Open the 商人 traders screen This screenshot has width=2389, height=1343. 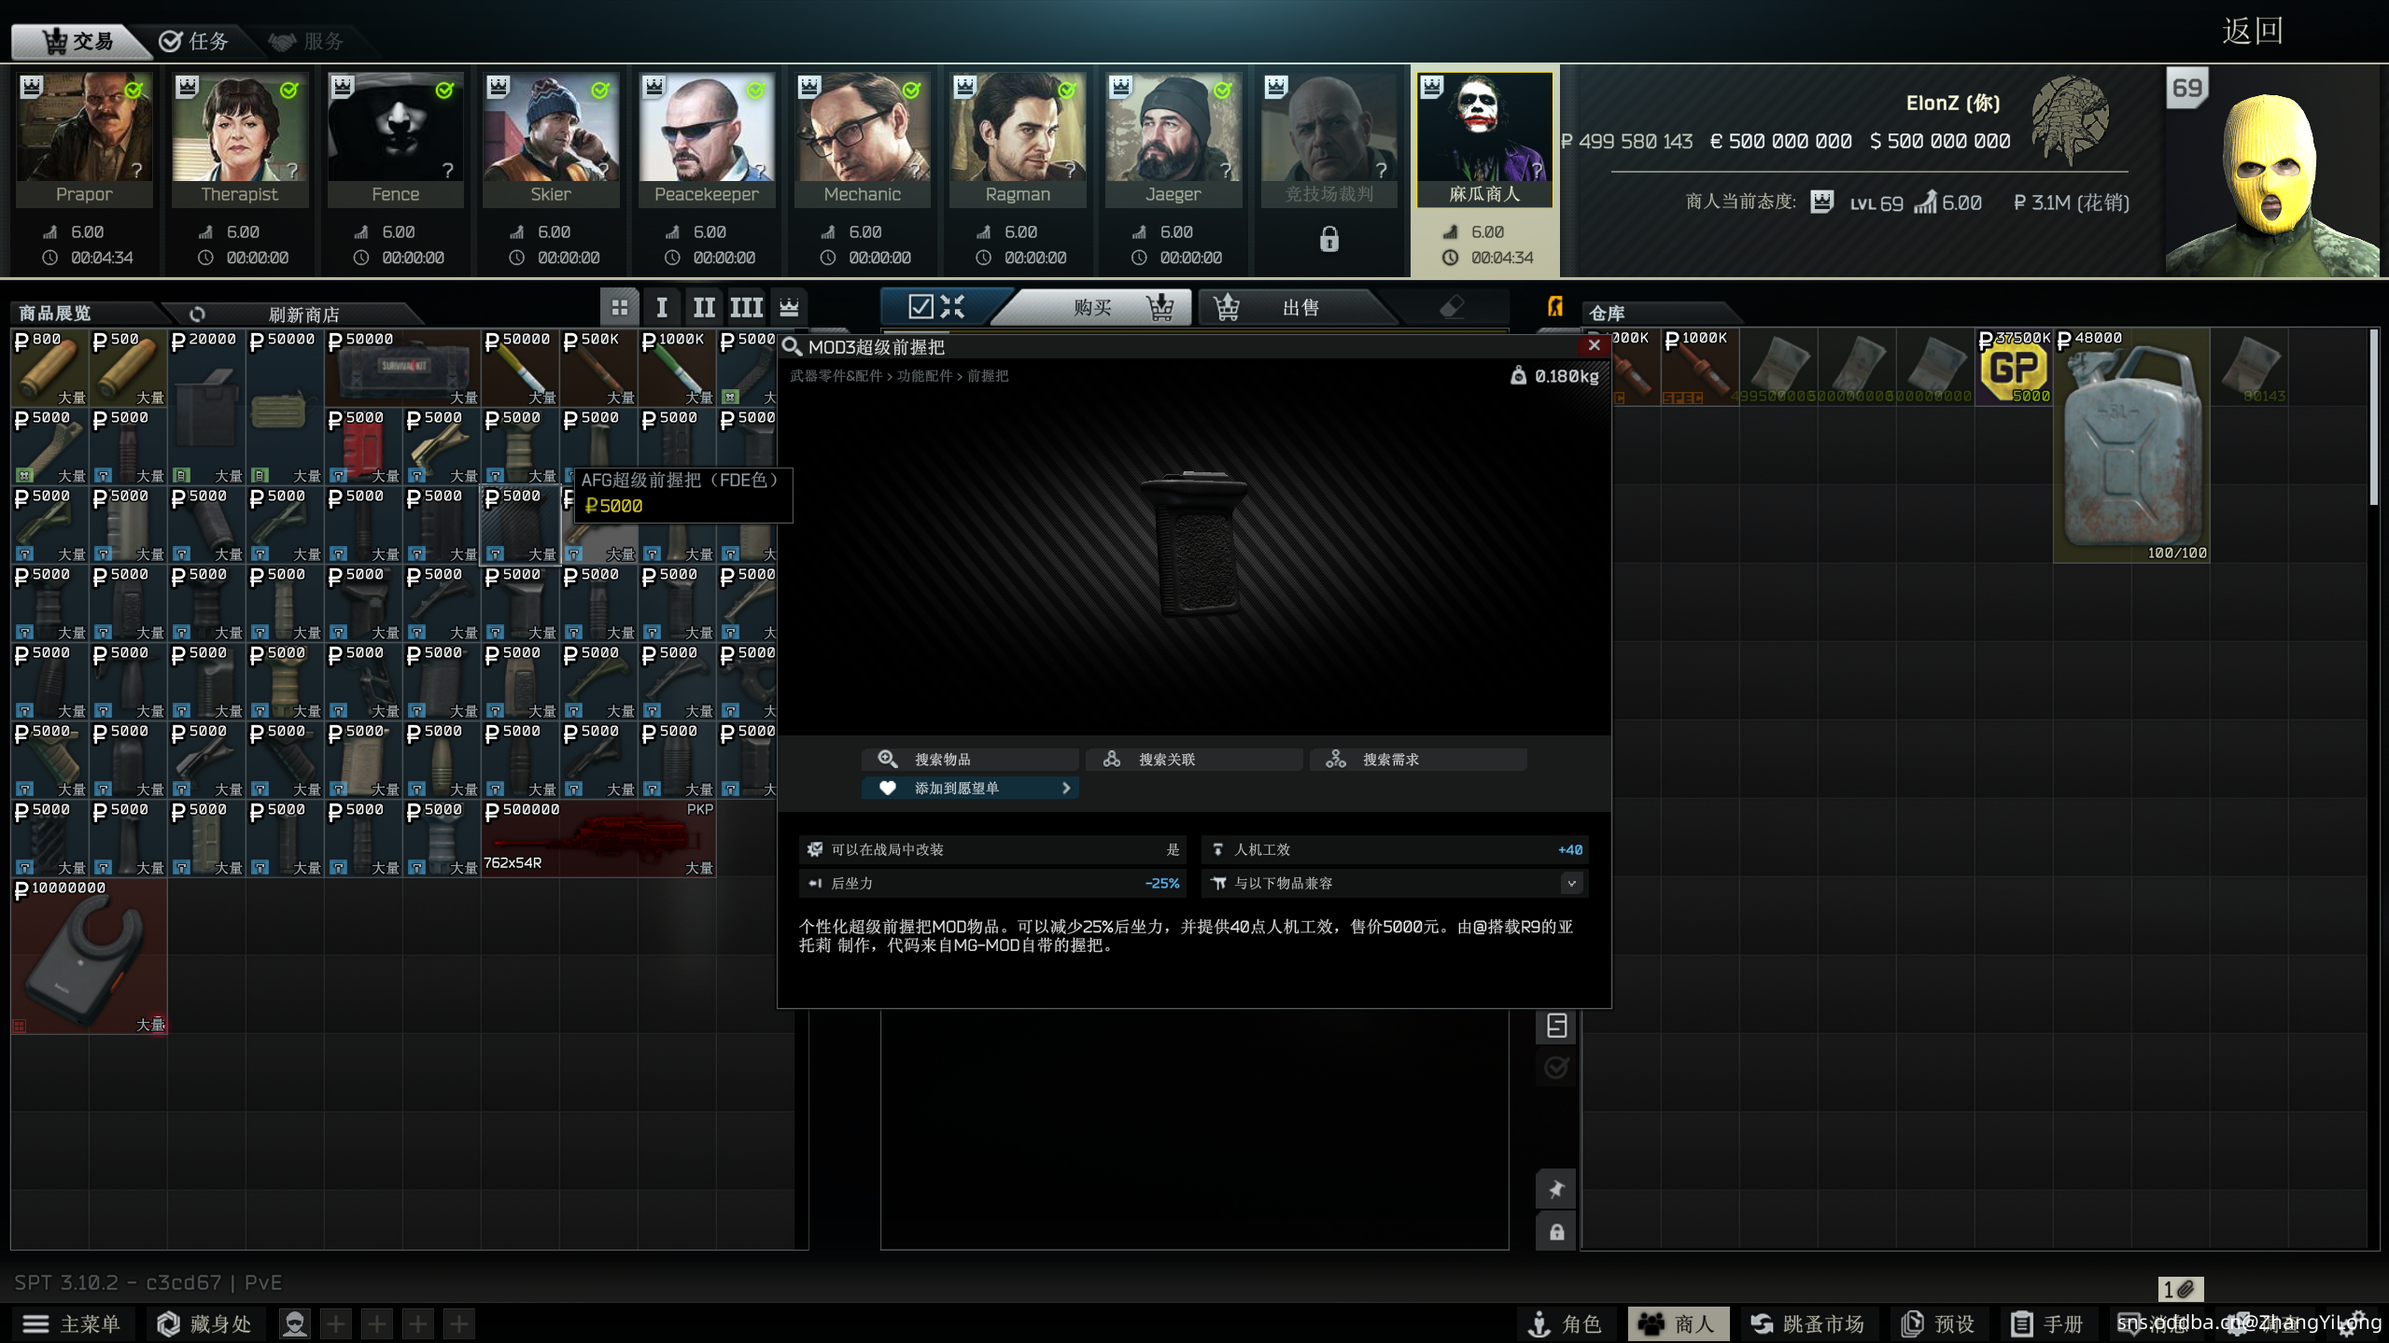[1678, 1324]
